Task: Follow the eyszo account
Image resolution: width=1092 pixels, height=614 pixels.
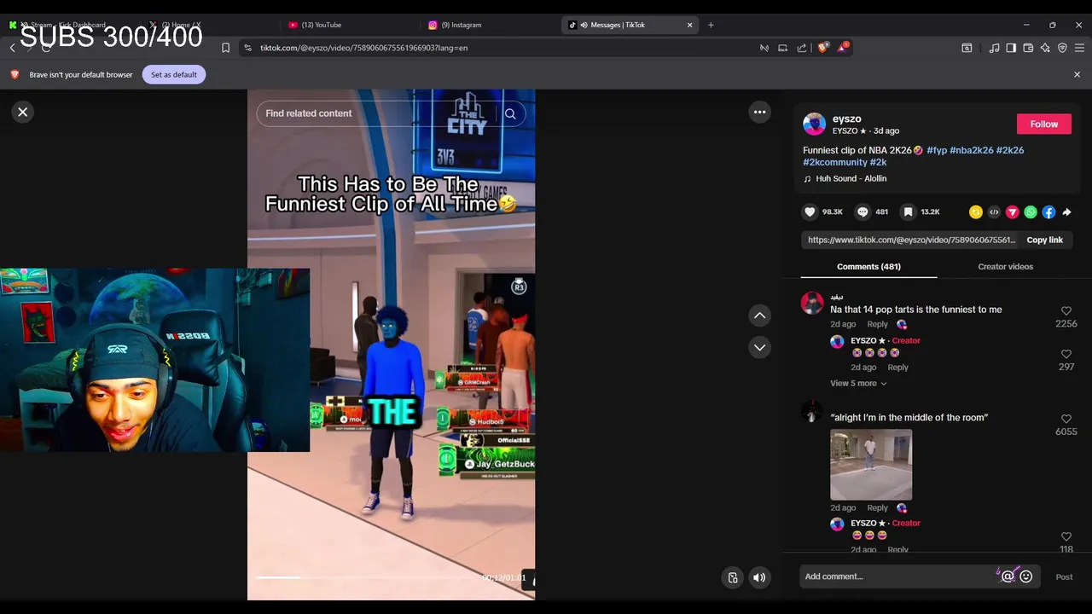Action: click(x=1043, y=125)
